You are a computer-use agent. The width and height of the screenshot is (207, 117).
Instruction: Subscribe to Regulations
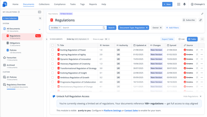pos(189,20)
